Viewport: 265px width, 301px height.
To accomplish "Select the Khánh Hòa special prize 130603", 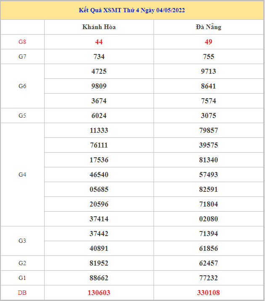I will point(99,293).
